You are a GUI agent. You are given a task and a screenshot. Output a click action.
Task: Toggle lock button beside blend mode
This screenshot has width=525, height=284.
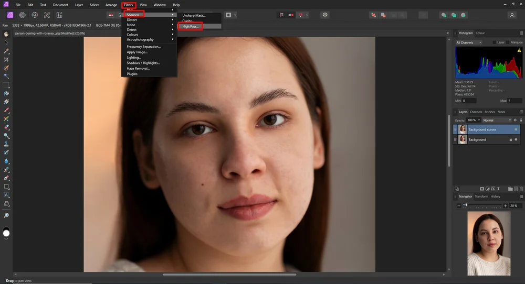(521, 120)
